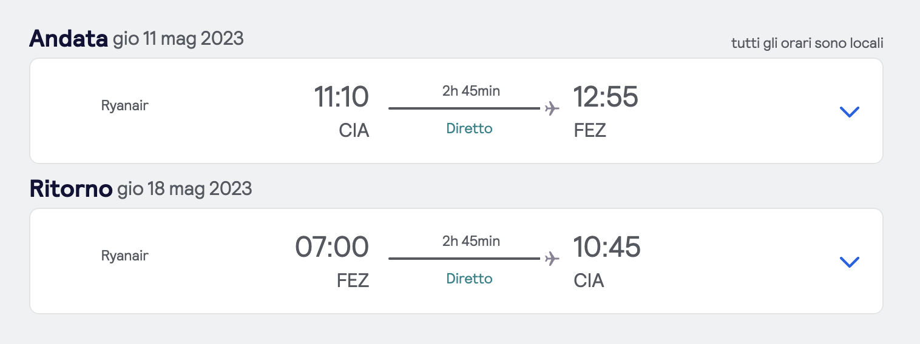Select the 11:10 departure time
The width and height of the screenshot is (920, 344).
pyautogui.click(x=341, y=97)
